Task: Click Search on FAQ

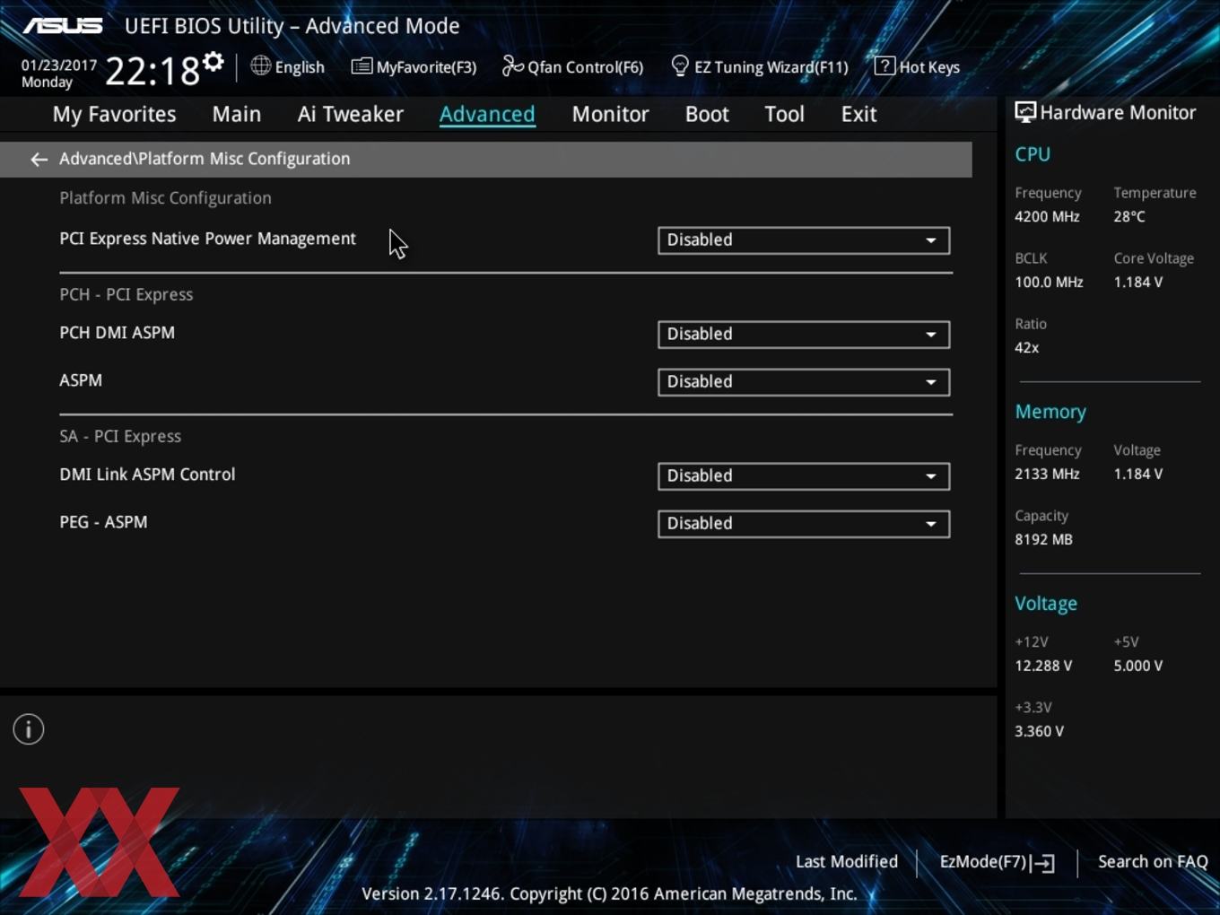Action: [1153, 861]
